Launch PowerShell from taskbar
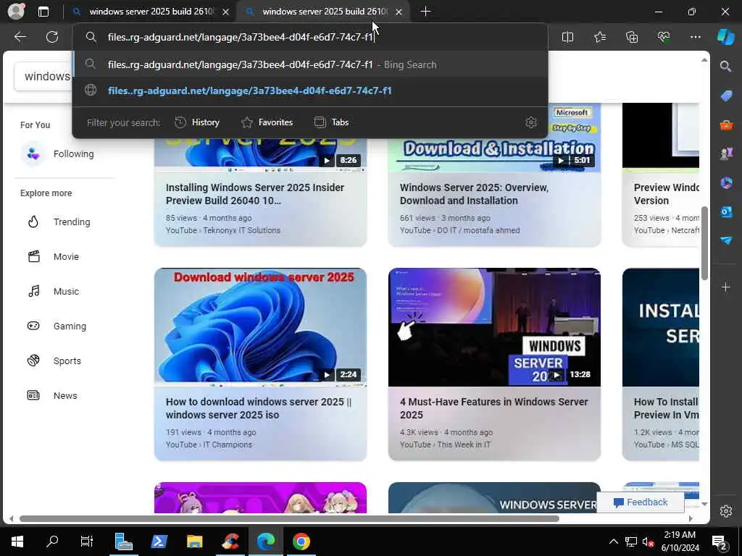This screenshot has height=556, width=742. click(x=159, y=542)
